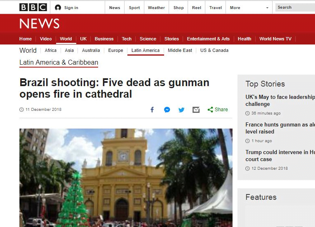
Task: Open the Middle East regional tab
Action: coord(180,50)
